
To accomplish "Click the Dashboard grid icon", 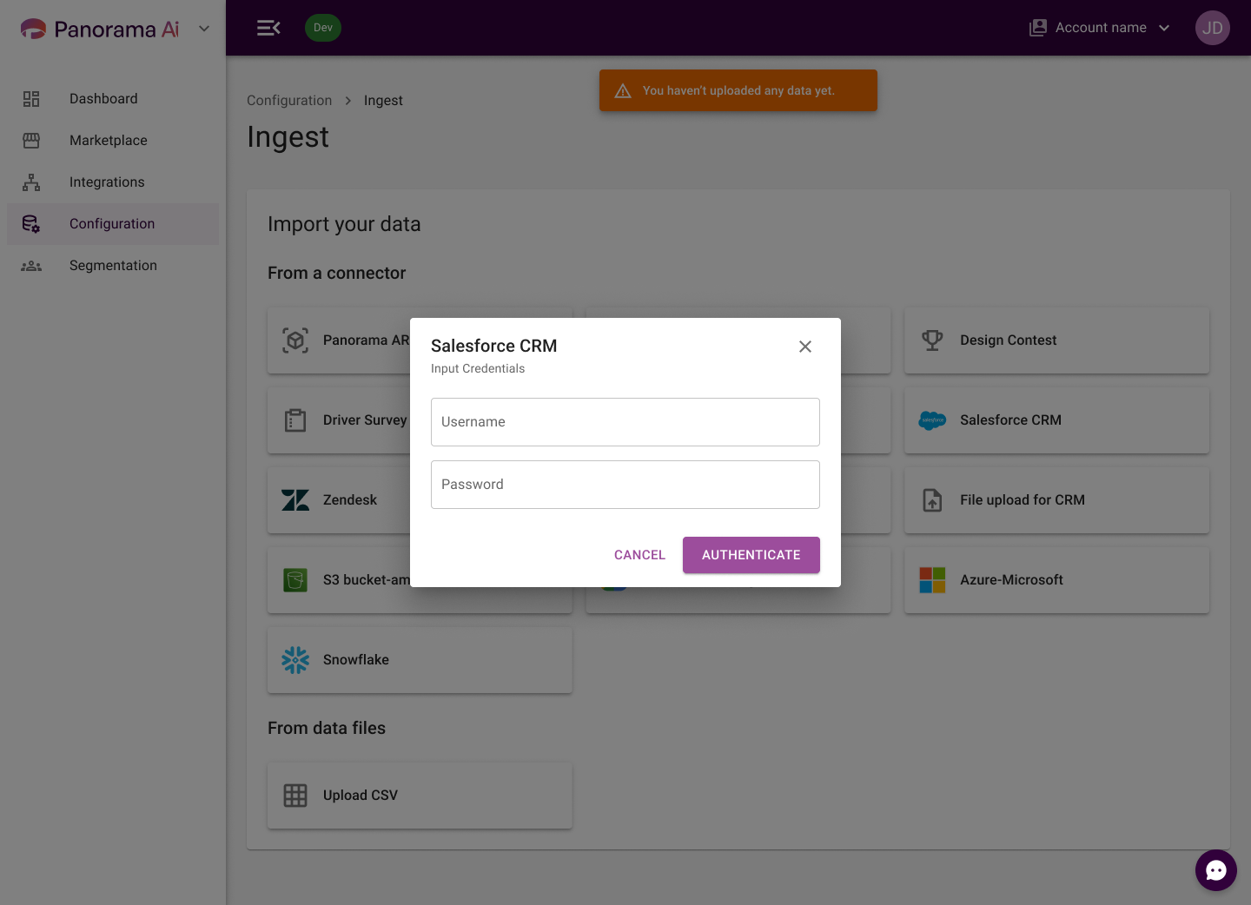I will [x=31, y=99].
